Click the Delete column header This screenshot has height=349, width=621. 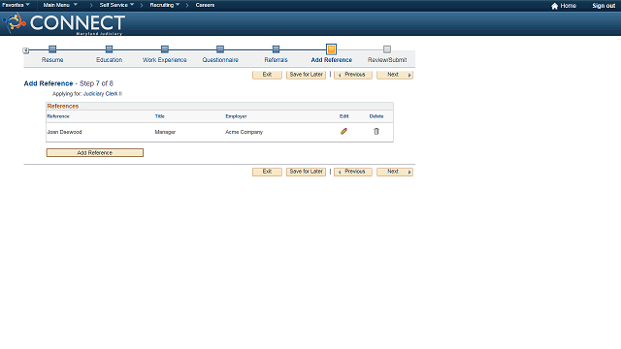[376, 116]
